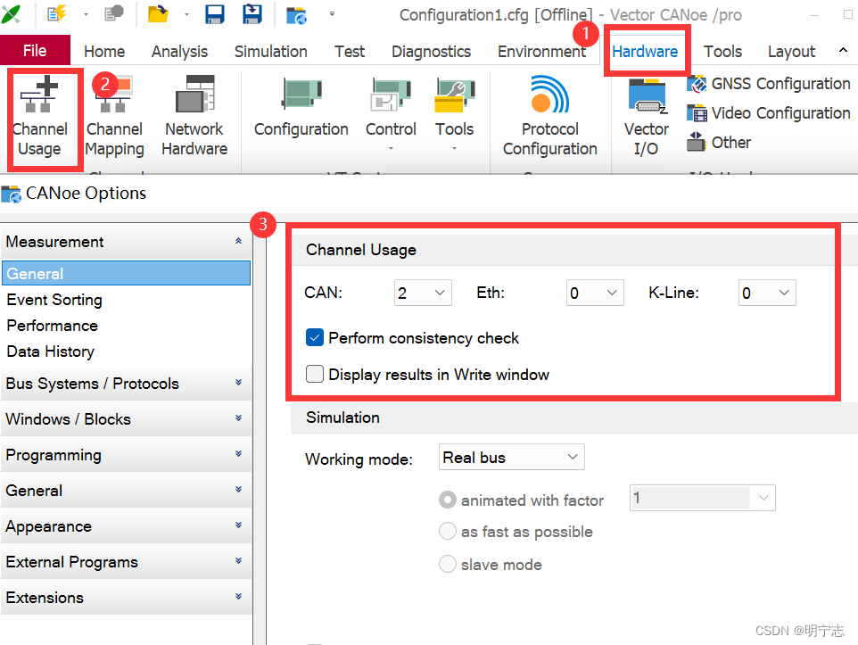Open the CAN channel count dropdown
Screen dimensions: 858x645
423,293
